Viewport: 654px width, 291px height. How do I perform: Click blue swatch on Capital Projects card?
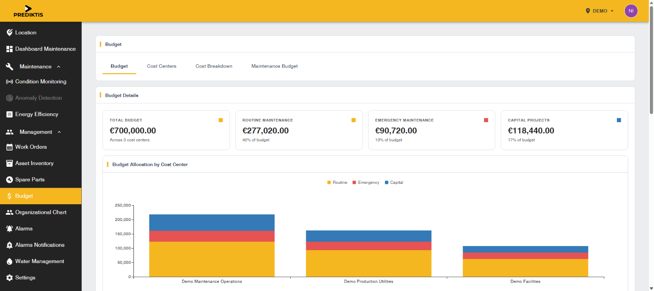[619, 120]
